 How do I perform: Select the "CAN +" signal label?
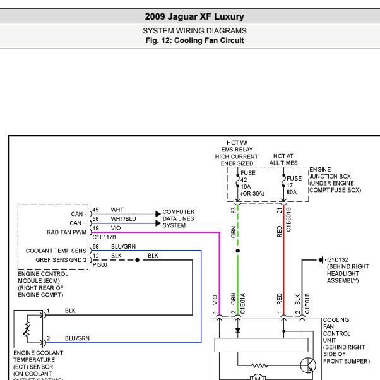coord(78,223)
